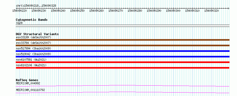Click ruler position 154090230
The image size is (237, 96).
click(x=39, y=11)
